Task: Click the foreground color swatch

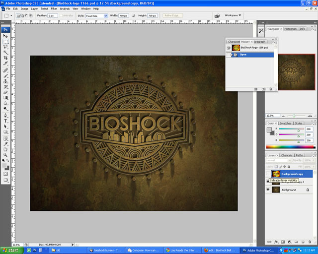Action: tap(4, 166)
